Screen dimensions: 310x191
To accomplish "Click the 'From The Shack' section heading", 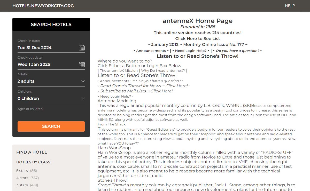I will [x=112, y=124].
